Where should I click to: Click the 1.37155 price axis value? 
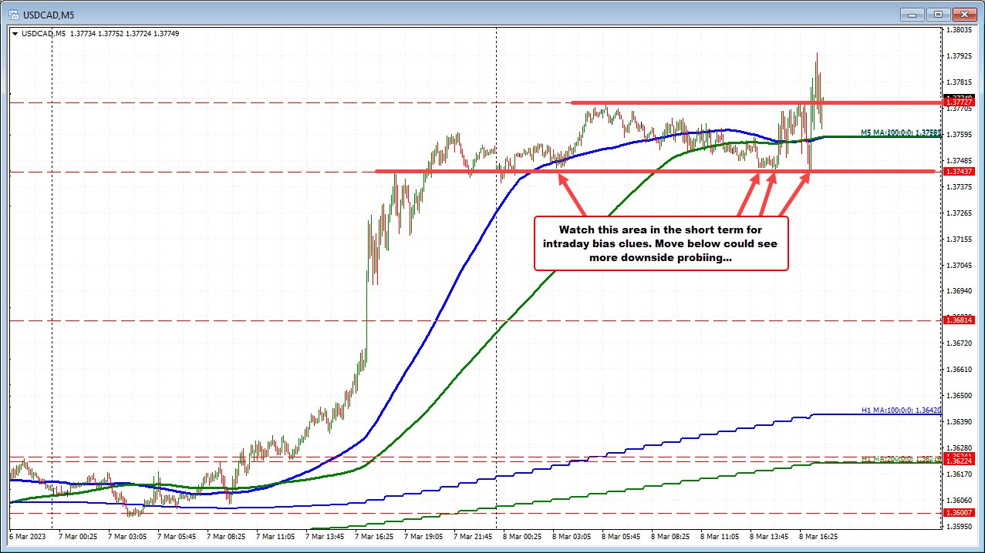[x=959, y=240]
